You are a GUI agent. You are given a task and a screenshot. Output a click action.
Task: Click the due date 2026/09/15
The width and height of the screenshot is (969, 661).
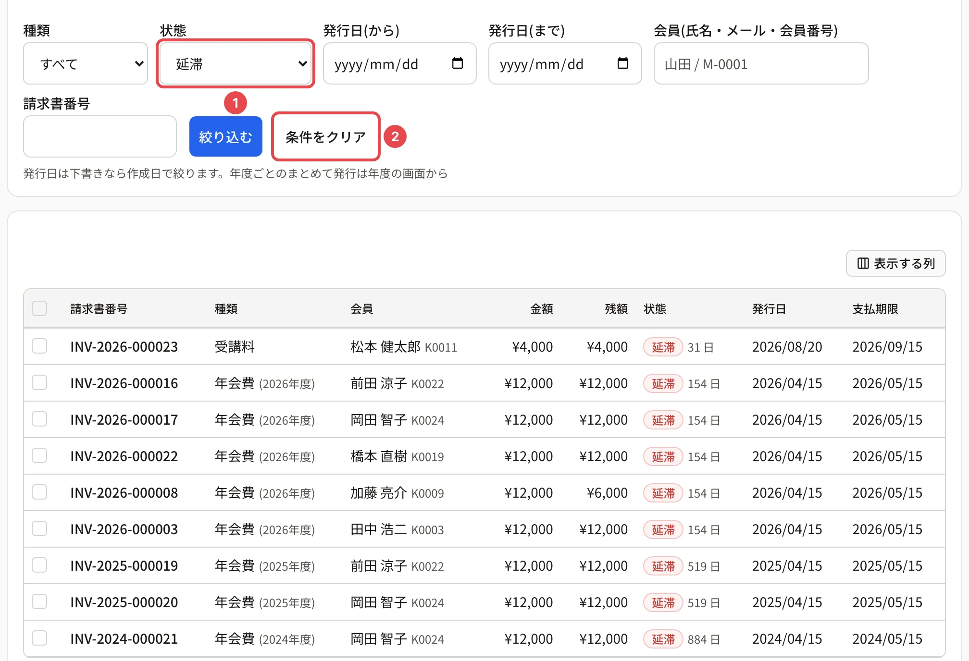pos(887,347)
